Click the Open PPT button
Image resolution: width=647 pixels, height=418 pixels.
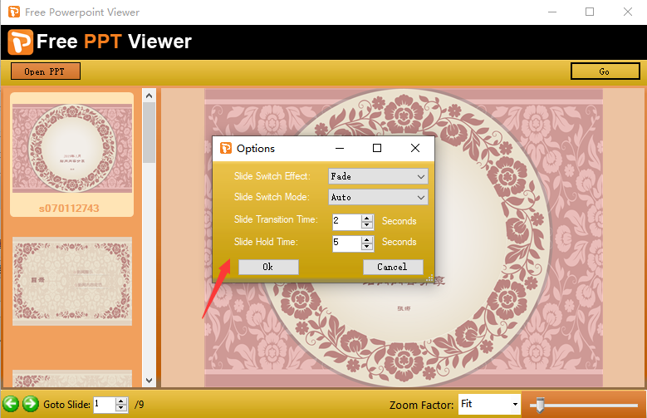pyautogui.click(x=45, y=71)
